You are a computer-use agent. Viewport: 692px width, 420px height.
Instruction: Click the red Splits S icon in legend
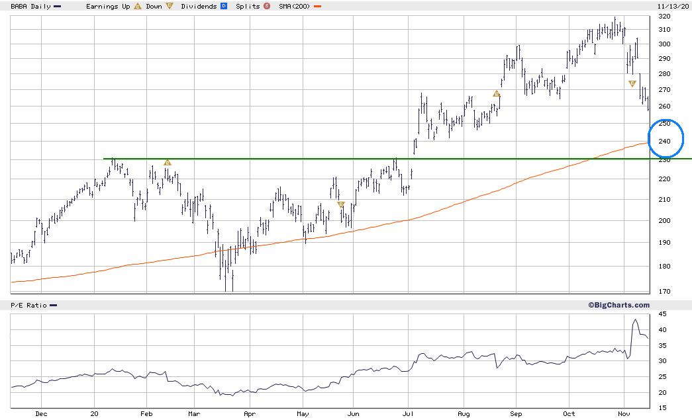(x=267, y=6)
